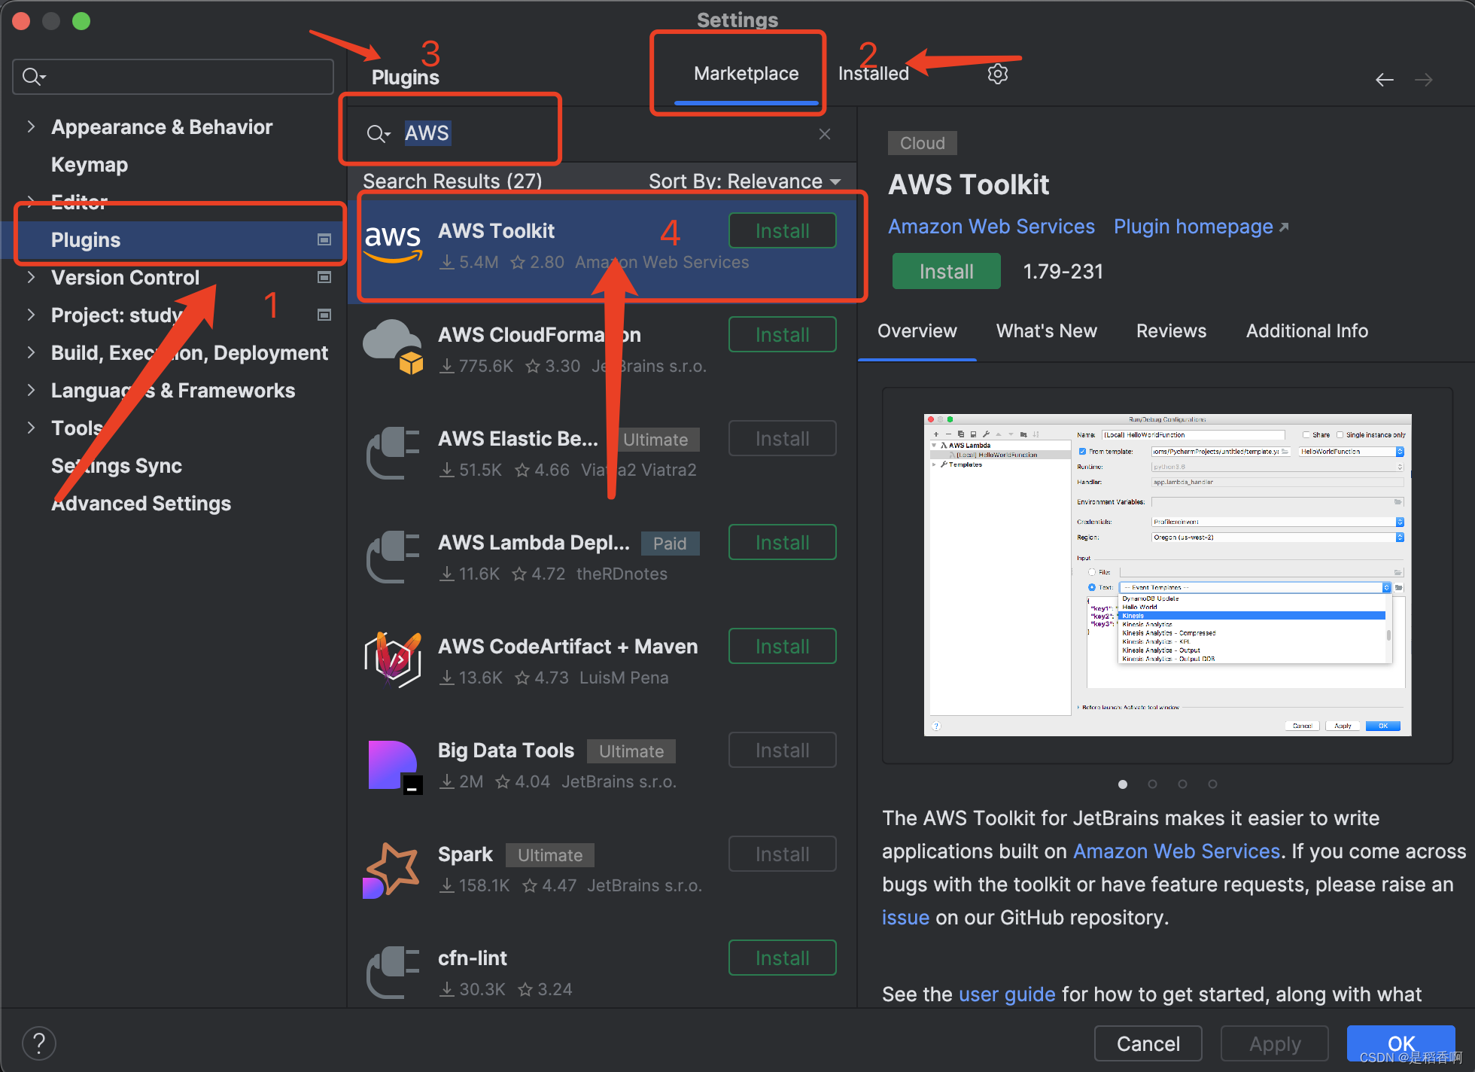Click the cfn-lint plug icon
The image size is (1475, 1072).
393,972
